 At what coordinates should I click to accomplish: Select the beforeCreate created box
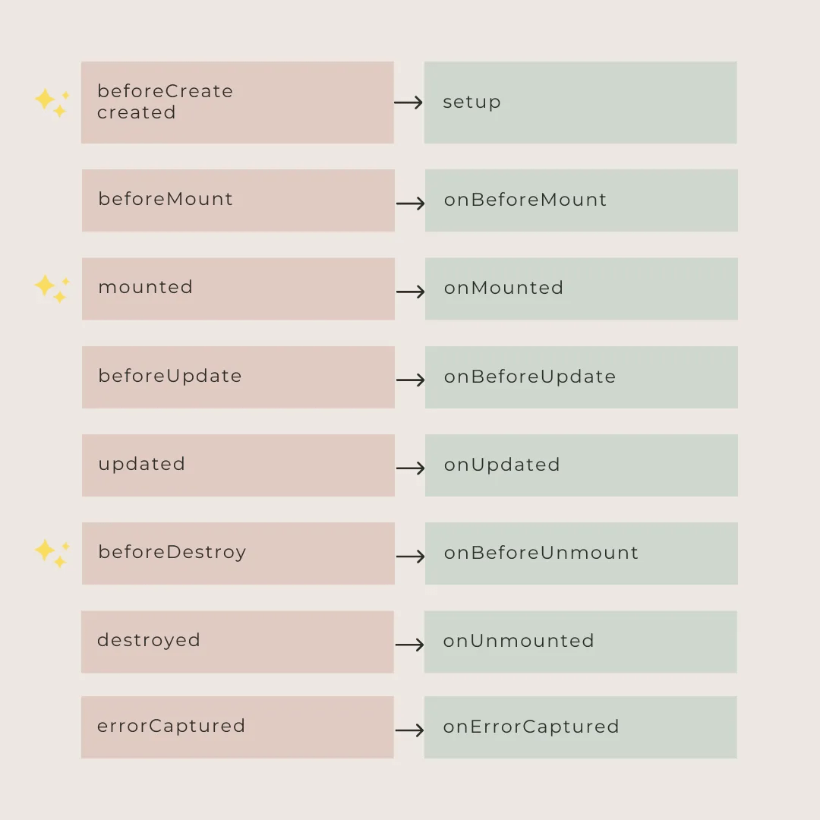238,102
